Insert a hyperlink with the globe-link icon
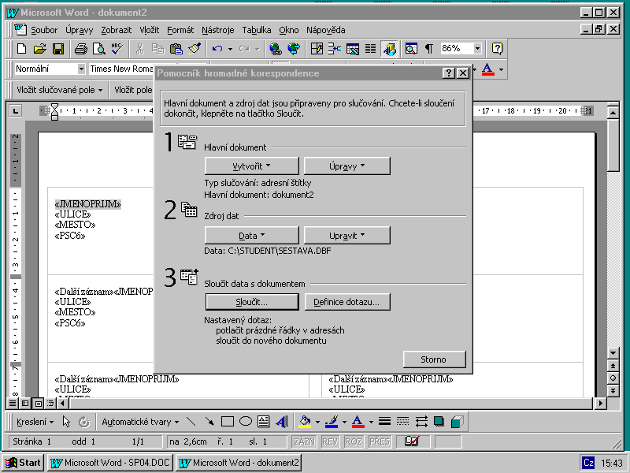This screenshot has width=630, height=473. pos(276,49)
